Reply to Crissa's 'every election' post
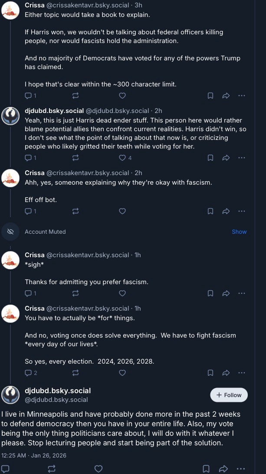 (29, 373)
